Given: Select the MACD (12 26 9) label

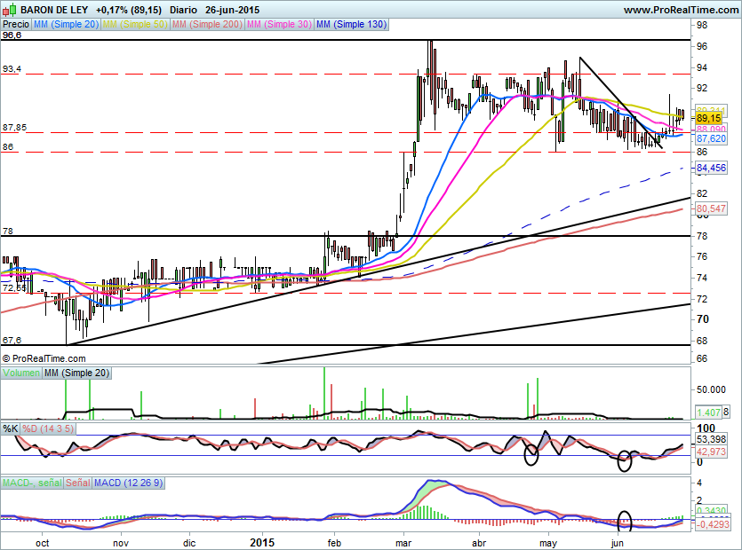Looking at the screenshot, I should tap(128, 483).
